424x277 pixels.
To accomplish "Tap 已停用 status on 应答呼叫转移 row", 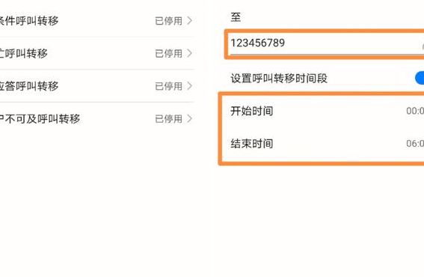I will tap(169, 86).
